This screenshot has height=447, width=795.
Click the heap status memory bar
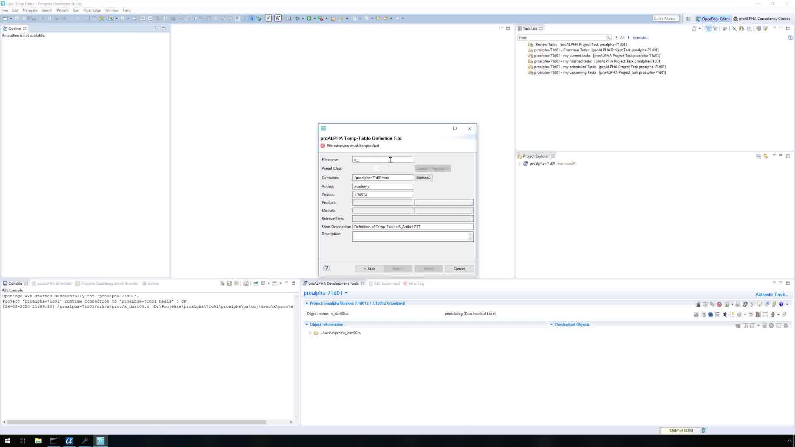[x=680, y=430]
